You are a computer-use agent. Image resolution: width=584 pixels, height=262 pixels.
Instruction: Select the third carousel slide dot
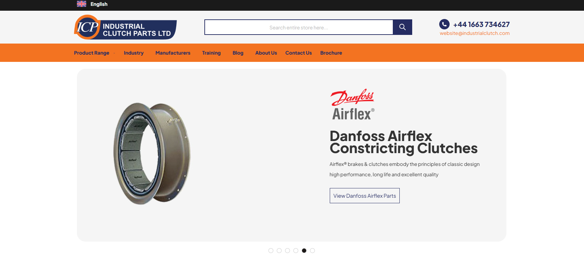click(x=287, y=251)
